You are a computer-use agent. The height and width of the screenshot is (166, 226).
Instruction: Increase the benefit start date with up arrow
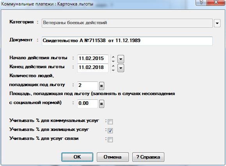pos(113,57)
